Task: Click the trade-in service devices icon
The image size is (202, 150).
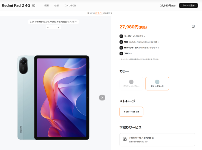Action: (125, 139)
